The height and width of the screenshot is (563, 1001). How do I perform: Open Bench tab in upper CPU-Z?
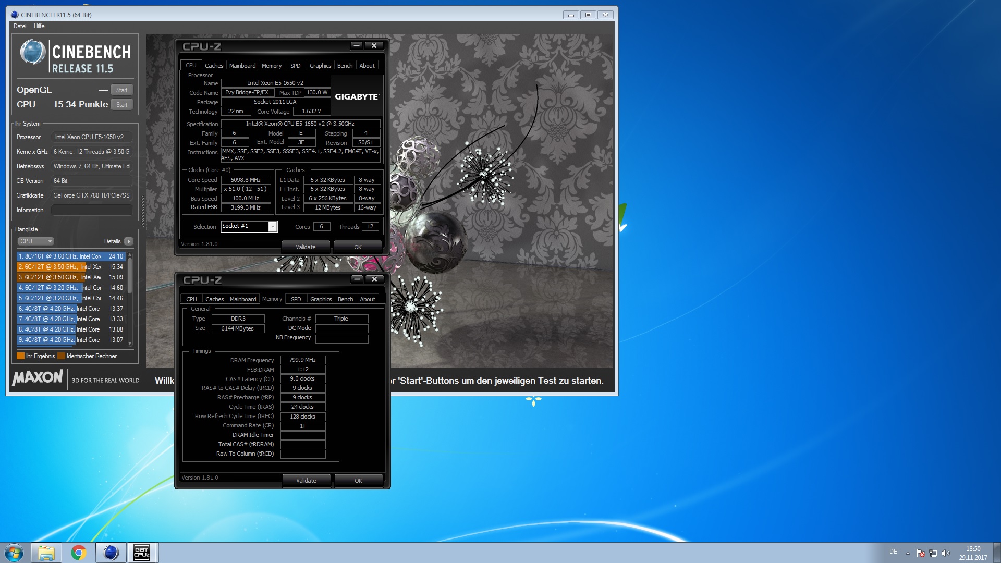(345, 66)
